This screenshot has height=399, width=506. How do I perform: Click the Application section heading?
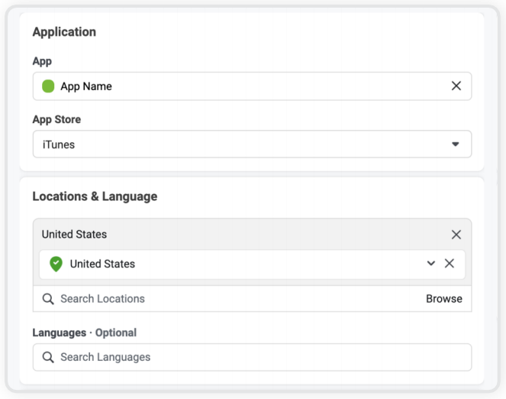(64, 32)
